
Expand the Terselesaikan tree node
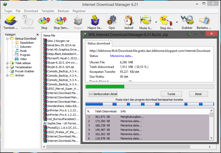[7, 67]
